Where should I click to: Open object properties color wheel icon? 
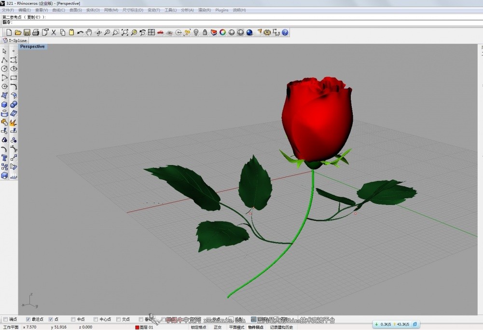223,32
